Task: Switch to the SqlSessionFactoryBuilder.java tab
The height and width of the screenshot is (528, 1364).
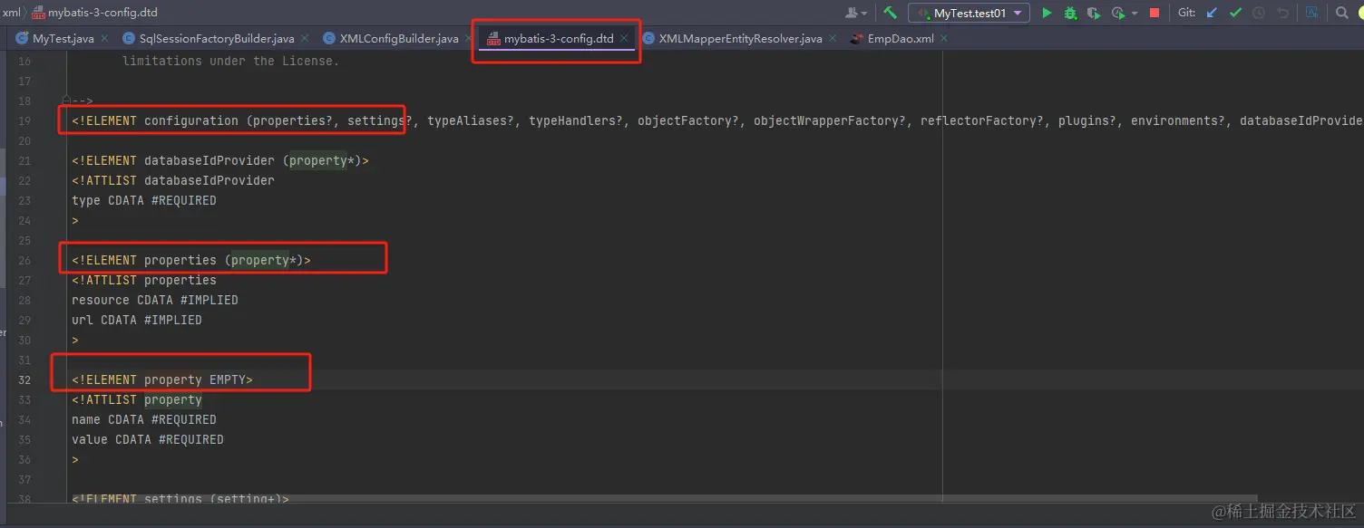Action: [x=217, y=39]
